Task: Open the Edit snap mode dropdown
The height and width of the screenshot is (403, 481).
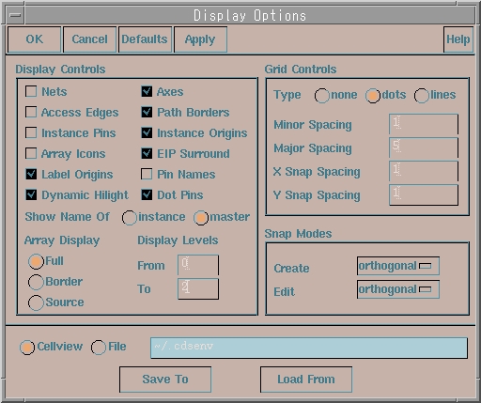Action: [398, 289]
